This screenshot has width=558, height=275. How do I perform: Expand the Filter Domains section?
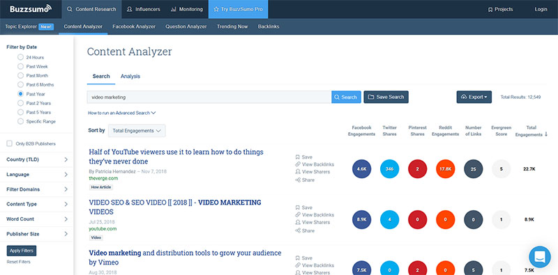[x=37, y=190]
